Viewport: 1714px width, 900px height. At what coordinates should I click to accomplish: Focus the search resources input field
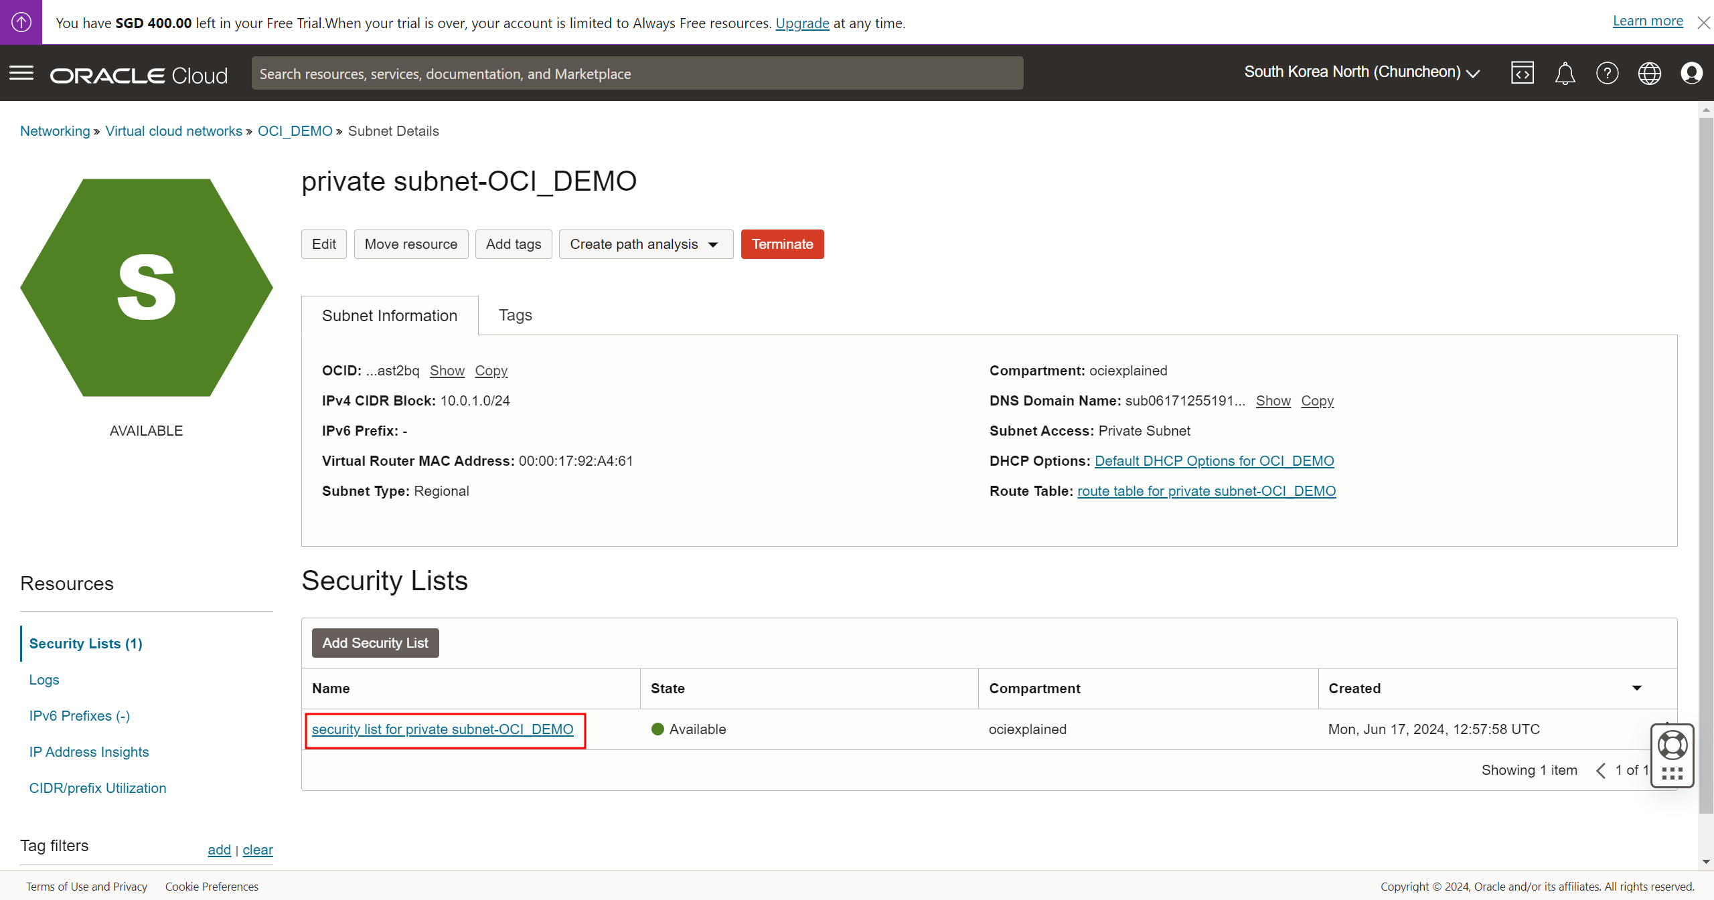(637, 74)
